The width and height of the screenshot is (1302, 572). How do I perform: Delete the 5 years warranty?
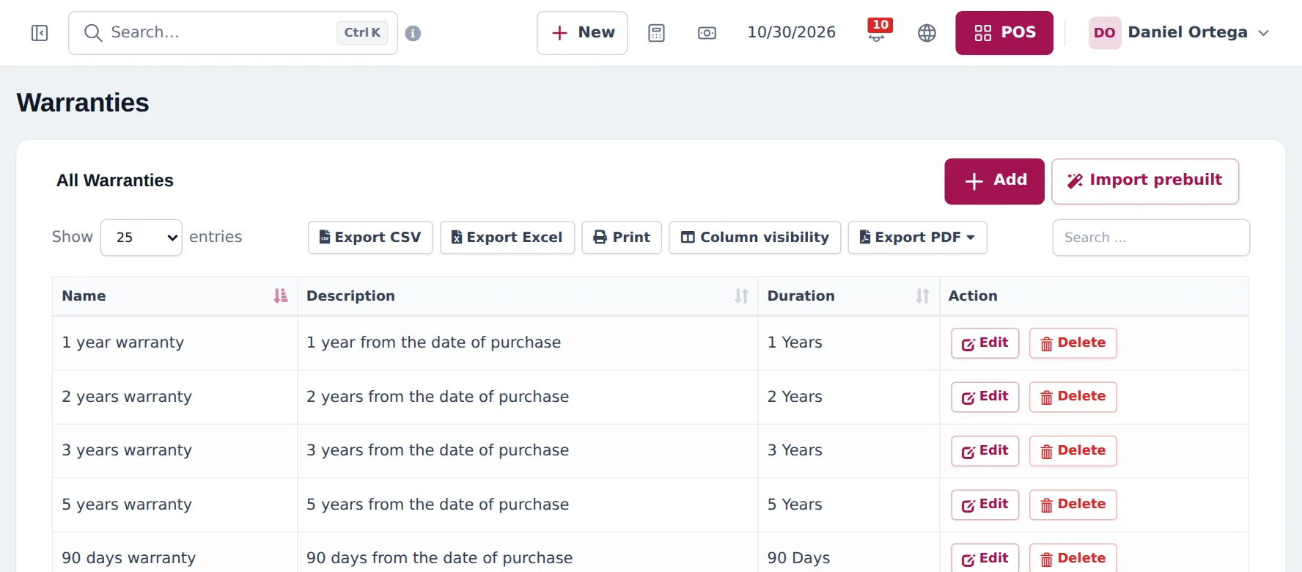click(1073, 505)
